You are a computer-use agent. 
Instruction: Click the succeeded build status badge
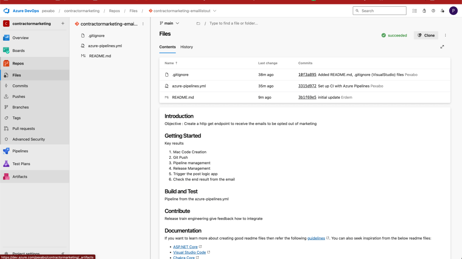coord(394,35)
